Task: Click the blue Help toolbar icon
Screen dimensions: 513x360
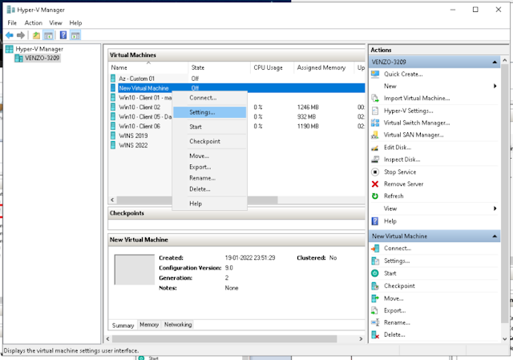Action: [63, 35]
